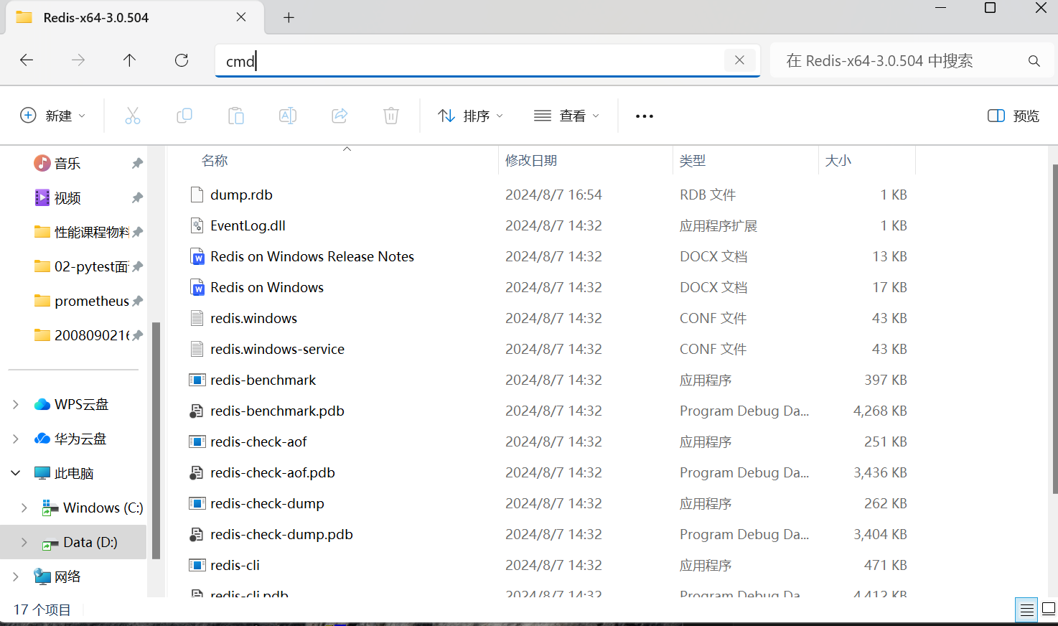The height and width of the screenshot is (626, 1058).
Task: Go back with the back arrow
Action: pos(27,60)
